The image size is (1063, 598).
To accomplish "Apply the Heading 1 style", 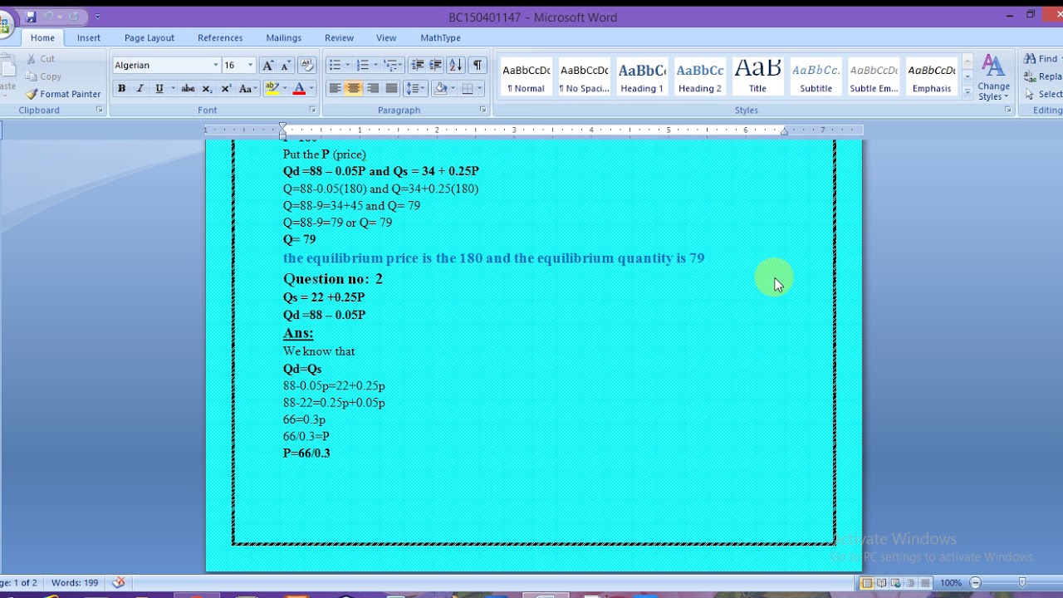I will pos(642,78).
